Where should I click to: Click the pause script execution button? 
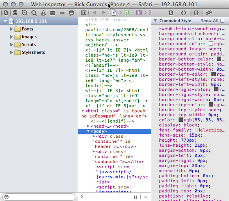(x=135, y=197)
